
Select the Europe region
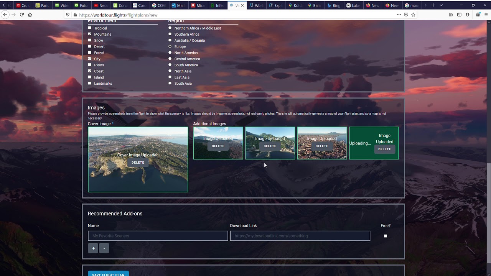click(x=170, y=46)
